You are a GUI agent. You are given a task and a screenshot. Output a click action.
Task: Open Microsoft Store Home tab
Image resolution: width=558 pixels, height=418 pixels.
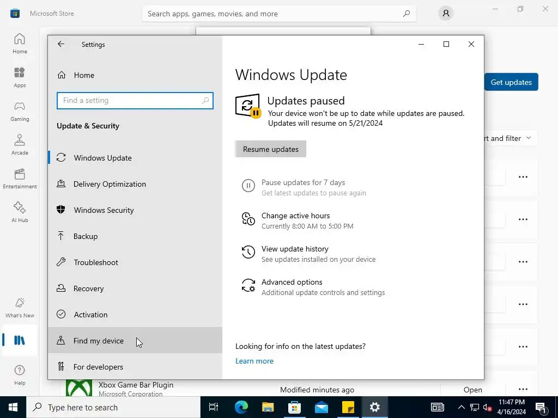(x=20, y=44)
